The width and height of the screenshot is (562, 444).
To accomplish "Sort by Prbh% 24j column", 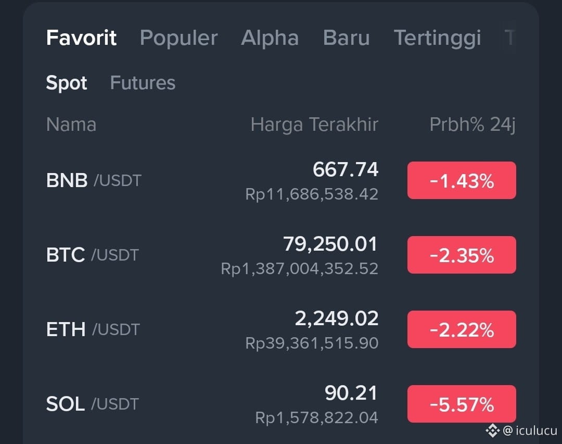I will point(472,125).
